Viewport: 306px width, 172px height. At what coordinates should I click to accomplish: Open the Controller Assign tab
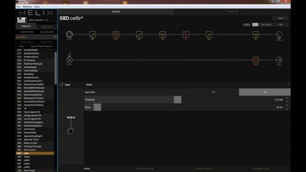tap(203, 169)
